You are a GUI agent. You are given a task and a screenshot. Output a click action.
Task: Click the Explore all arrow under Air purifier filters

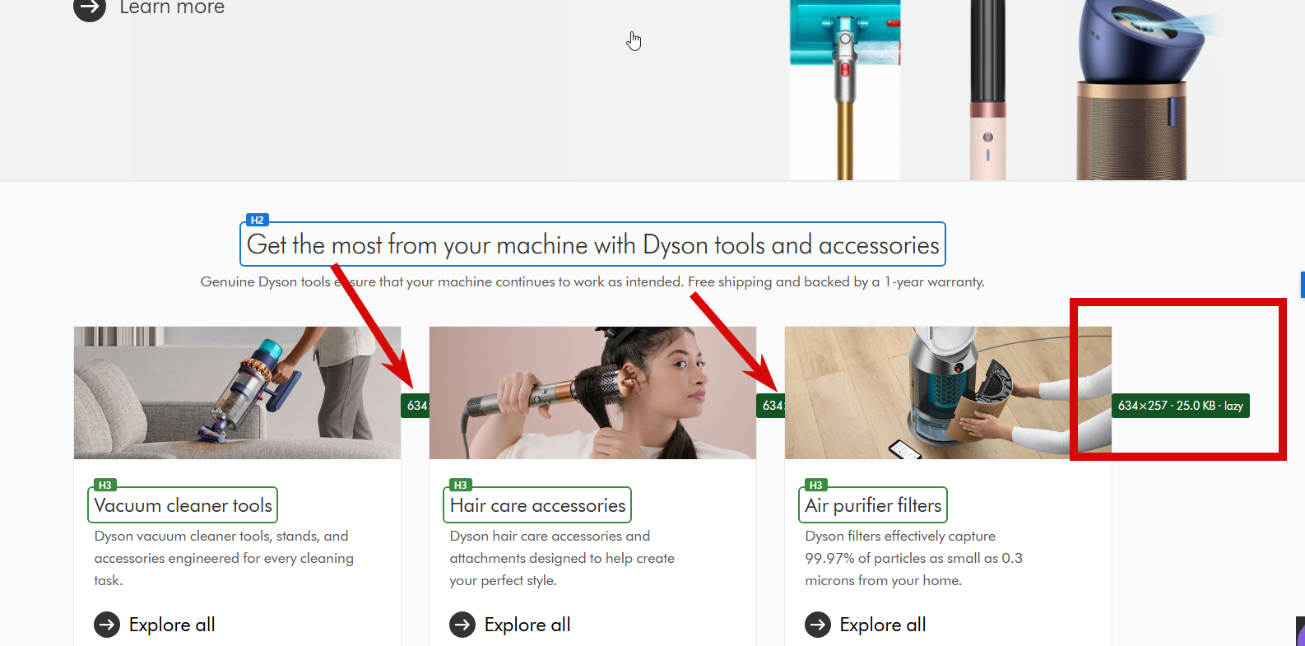pos(818,625)
